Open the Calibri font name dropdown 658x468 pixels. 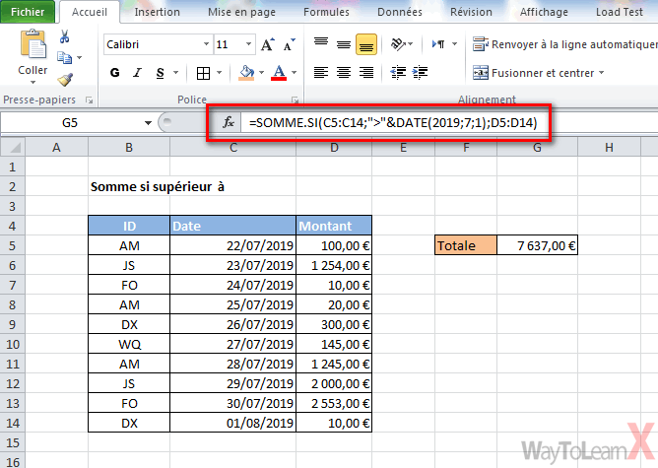tap(206, 44)
